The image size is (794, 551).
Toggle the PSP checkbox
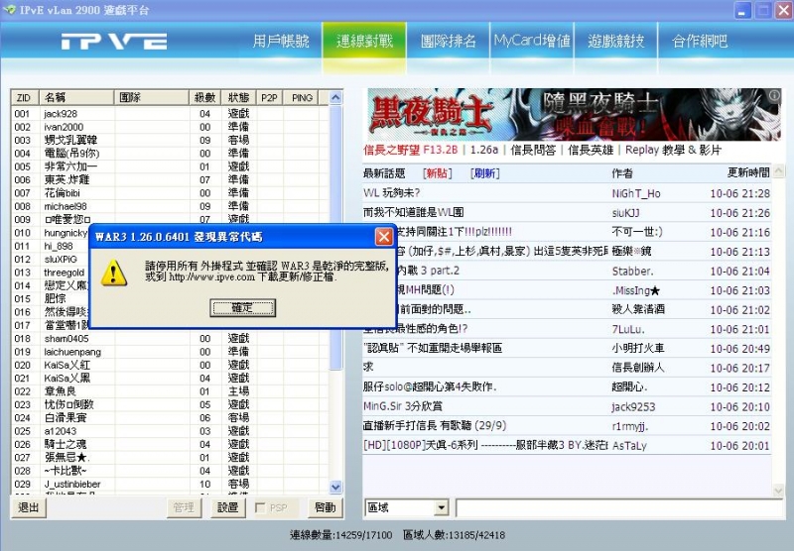point(260,507)
